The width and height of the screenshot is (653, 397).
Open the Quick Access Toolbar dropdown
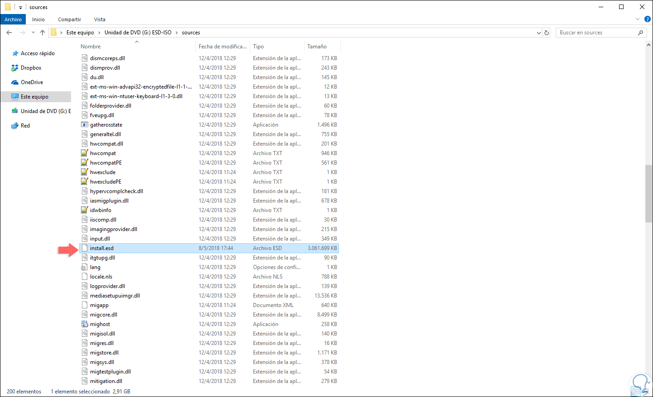[20, 7]
